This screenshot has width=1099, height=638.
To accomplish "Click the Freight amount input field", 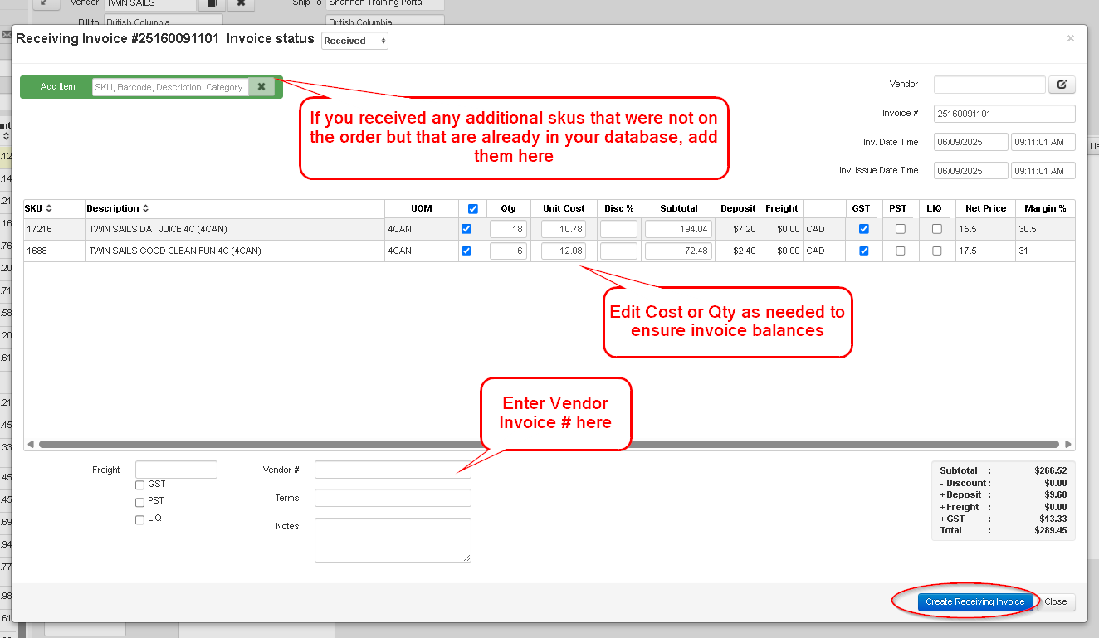I will [x=176, y=470].
